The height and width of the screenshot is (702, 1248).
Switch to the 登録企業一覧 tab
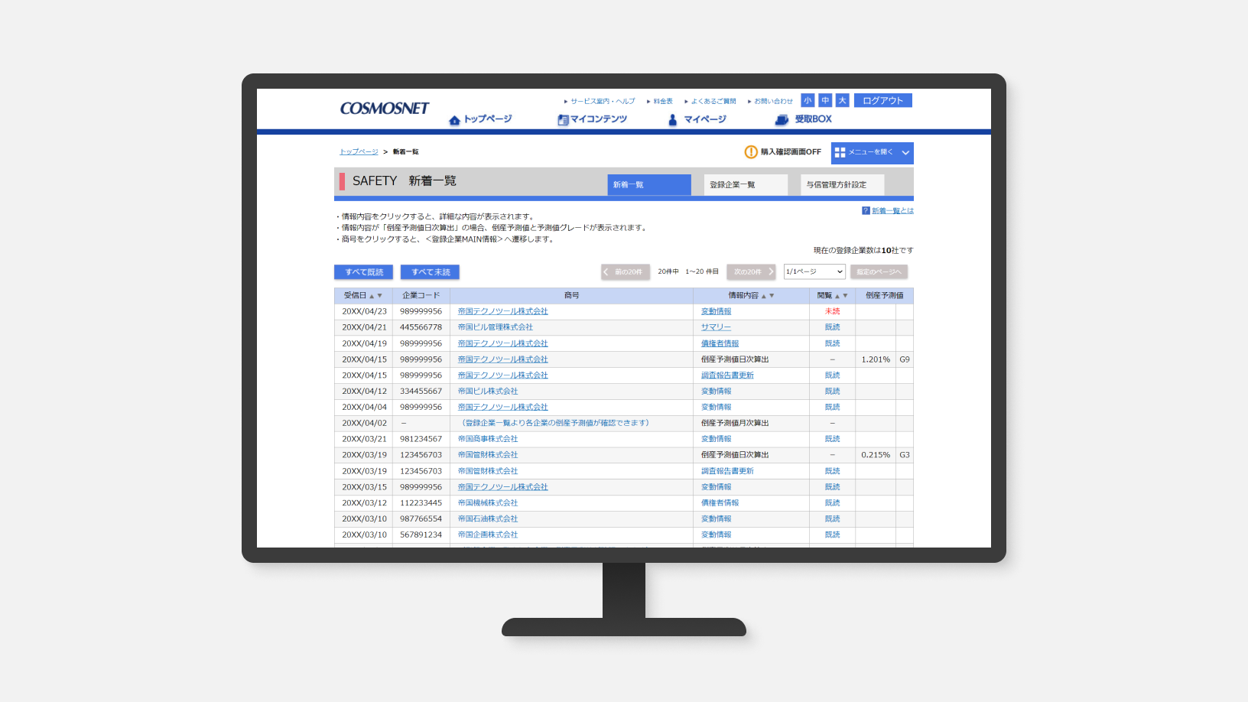(745, 185)
